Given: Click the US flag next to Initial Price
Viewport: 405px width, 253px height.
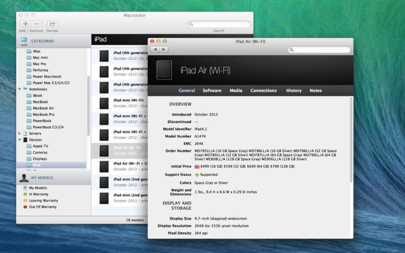Looking at the screenshot, I should pyautogui.click(x=197, y=166).
